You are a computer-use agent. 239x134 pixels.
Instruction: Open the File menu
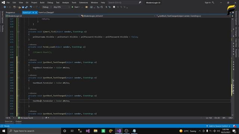pyautogui.click(x=8, y=3)
